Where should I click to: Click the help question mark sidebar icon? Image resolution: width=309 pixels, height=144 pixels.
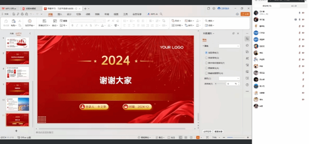[247, 85]
